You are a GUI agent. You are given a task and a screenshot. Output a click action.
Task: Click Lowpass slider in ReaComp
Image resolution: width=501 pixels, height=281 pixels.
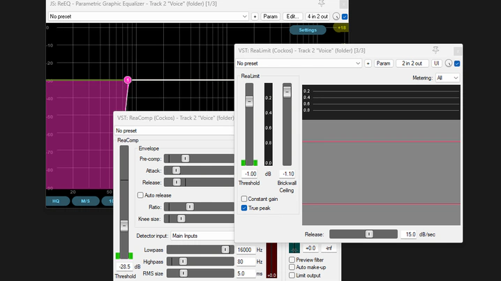click(200, 250)
